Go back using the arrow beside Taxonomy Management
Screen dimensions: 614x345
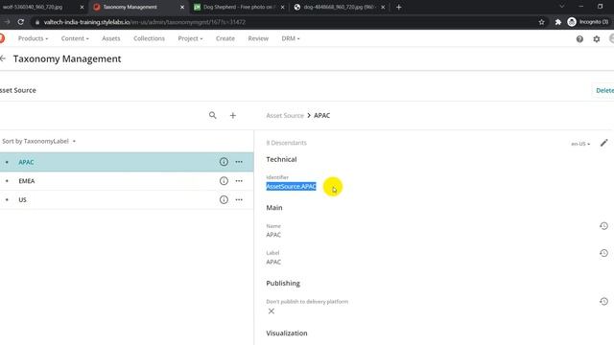point(3,58)
